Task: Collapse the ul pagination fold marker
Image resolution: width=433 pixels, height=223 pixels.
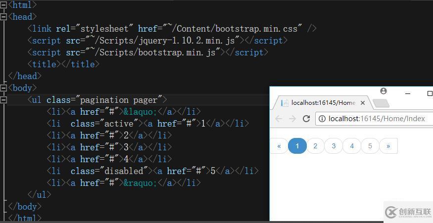Action: pyautogui.click(x=3, y=100)
